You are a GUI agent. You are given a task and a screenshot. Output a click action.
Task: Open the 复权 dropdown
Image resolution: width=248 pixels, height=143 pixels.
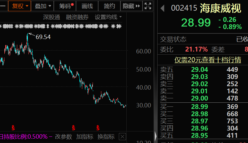click(20, 6)
